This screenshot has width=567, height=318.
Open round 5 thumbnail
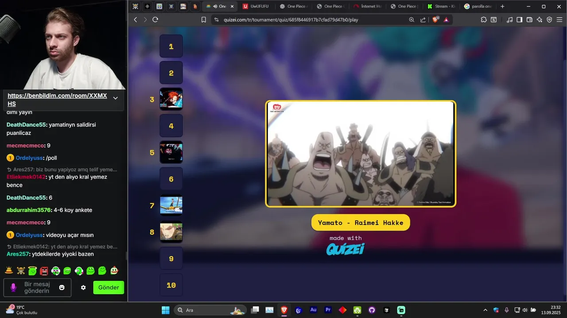171,152
